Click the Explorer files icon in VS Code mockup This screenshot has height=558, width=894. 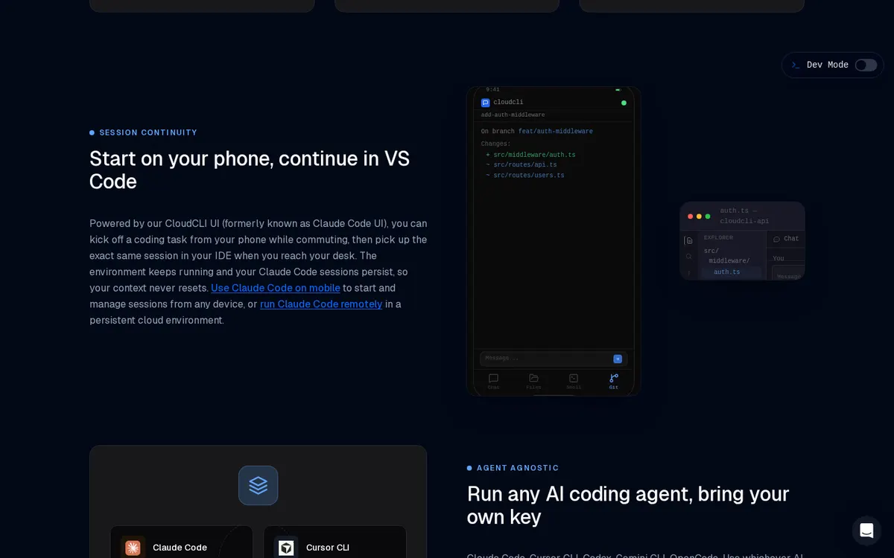click(688, 240)
